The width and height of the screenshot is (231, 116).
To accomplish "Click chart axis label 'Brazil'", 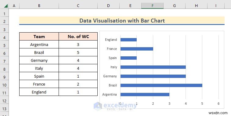I will [x=113, y=85].
